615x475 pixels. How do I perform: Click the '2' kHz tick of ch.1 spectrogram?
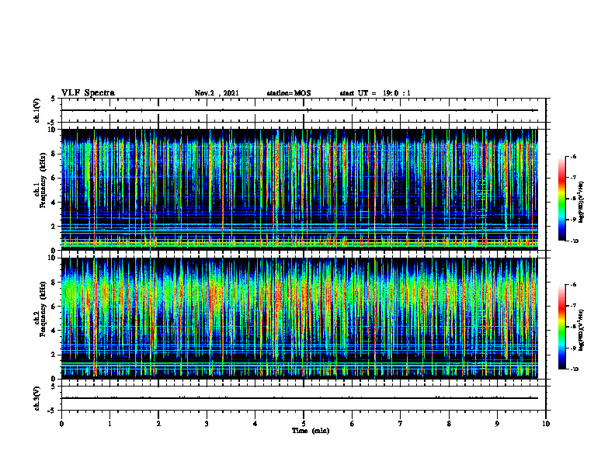tap(54, 227)
